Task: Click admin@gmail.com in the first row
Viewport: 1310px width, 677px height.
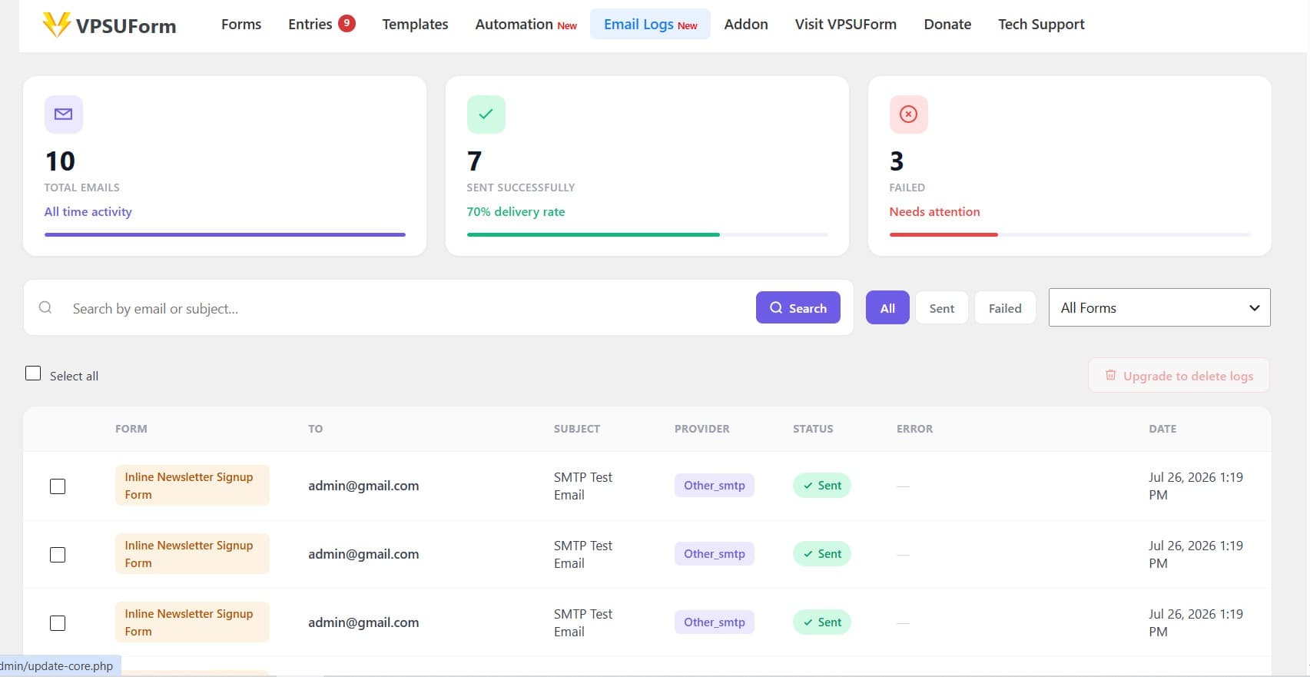Action: point(363,486)
